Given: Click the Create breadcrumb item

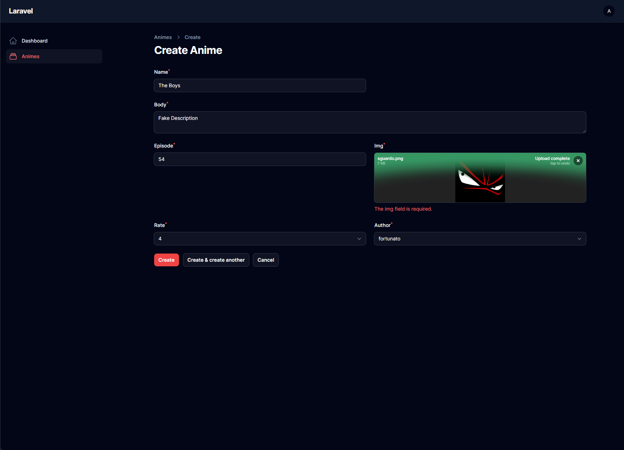Looking at the screenshot, I should click(x=192, y=37).
